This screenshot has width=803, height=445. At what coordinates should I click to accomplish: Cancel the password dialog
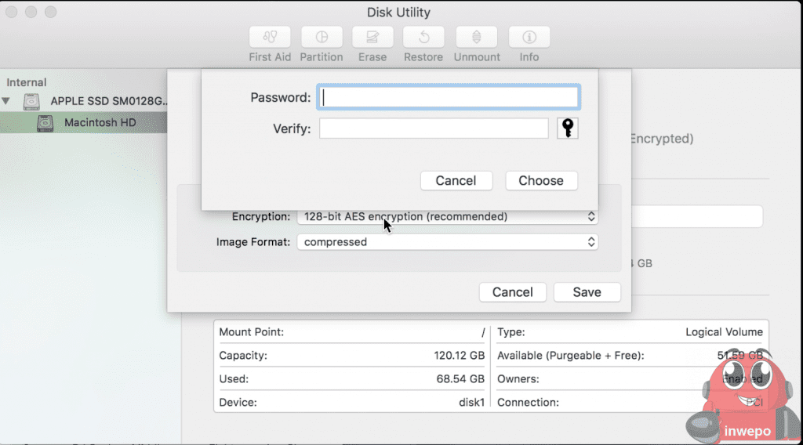(x=456, y=180)
